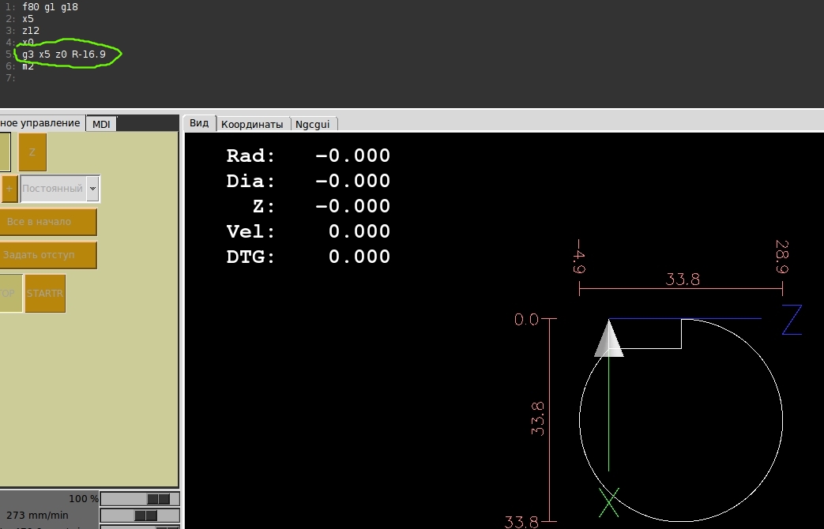824x529 pixels.
Task: Click the 100 % feed override slider
Action: click(140, 498)
